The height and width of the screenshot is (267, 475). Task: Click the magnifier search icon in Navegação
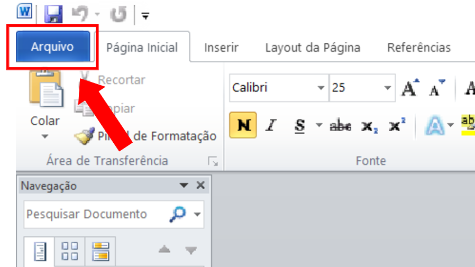[177, 214]
